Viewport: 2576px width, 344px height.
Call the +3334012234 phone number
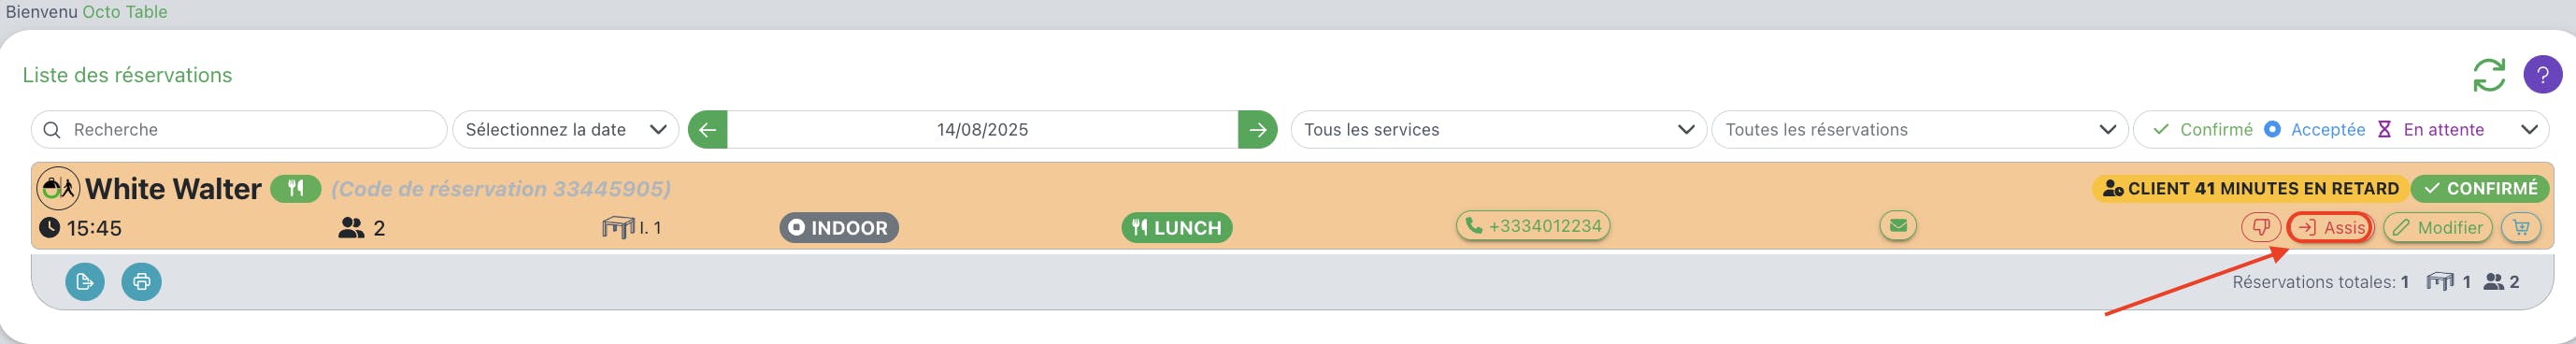1533,226
